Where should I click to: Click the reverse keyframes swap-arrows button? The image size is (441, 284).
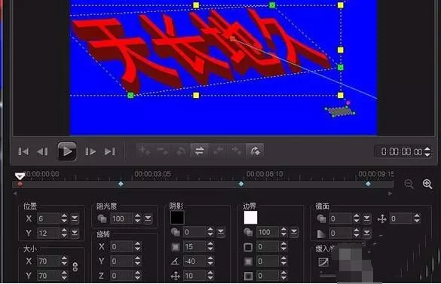coord(200,151)
